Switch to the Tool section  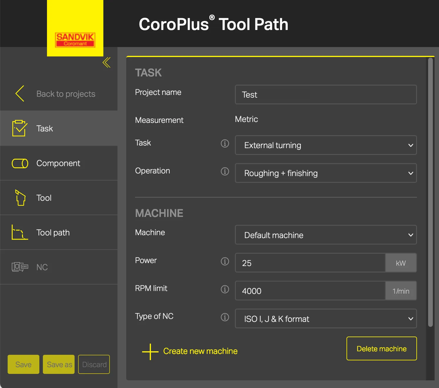coord(44,198)
